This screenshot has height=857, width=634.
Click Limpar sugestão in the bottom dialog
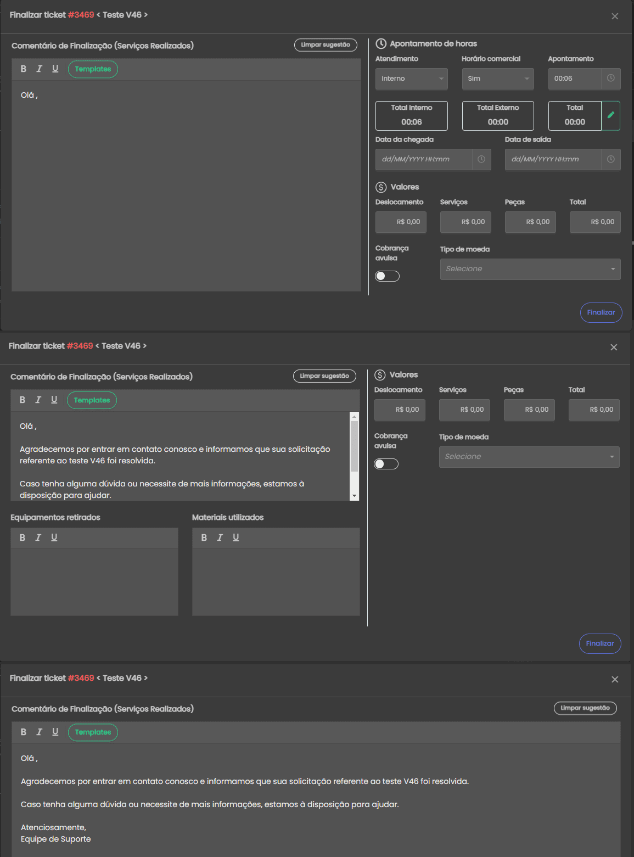585,708
